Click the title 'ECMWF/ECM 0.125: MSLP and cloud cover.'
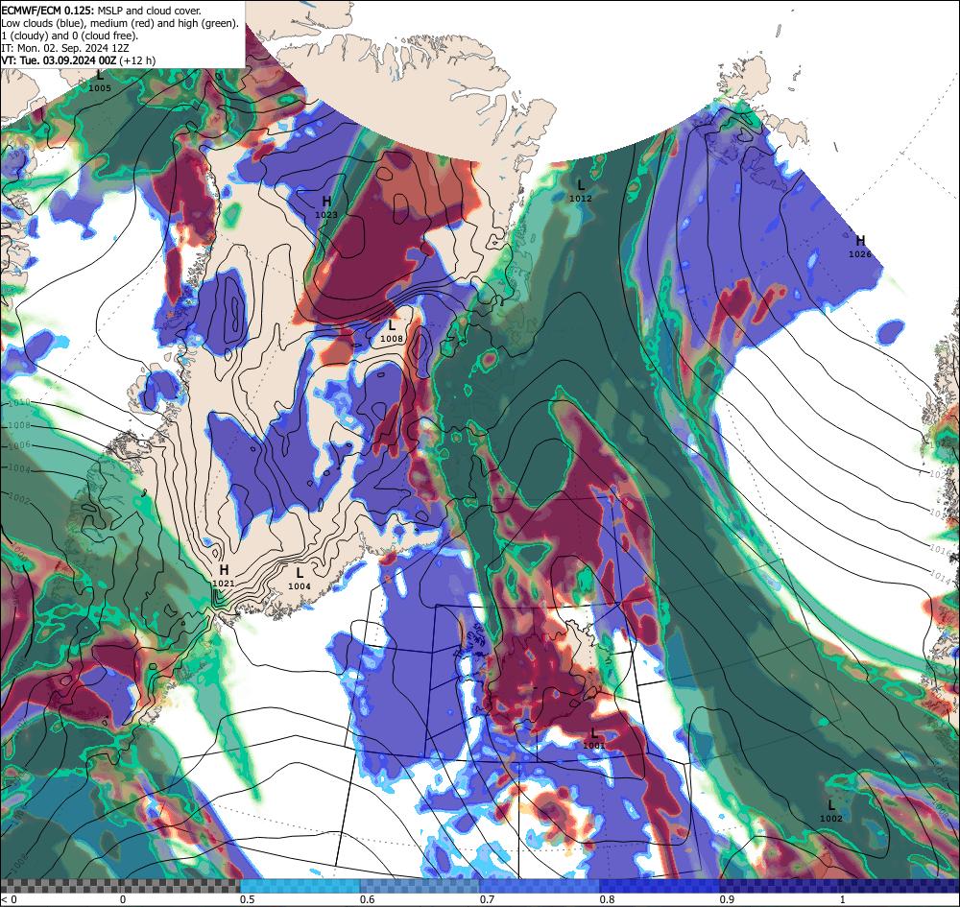 coord(101,11)
